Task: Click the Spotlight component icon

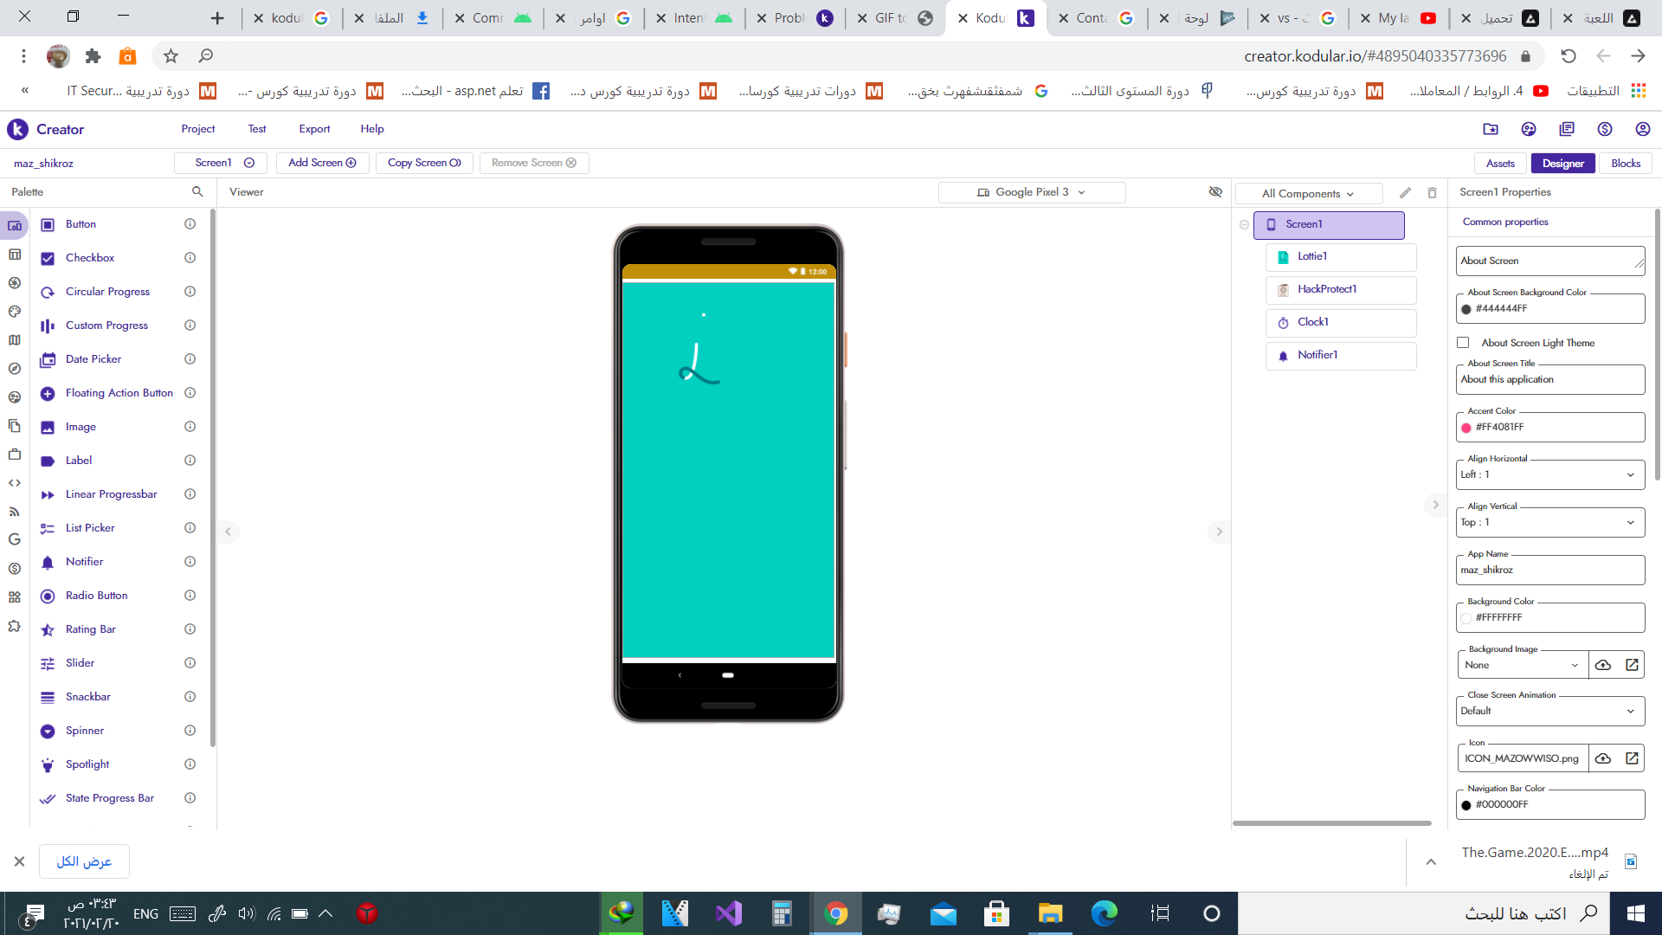Action: coord(48,764)
